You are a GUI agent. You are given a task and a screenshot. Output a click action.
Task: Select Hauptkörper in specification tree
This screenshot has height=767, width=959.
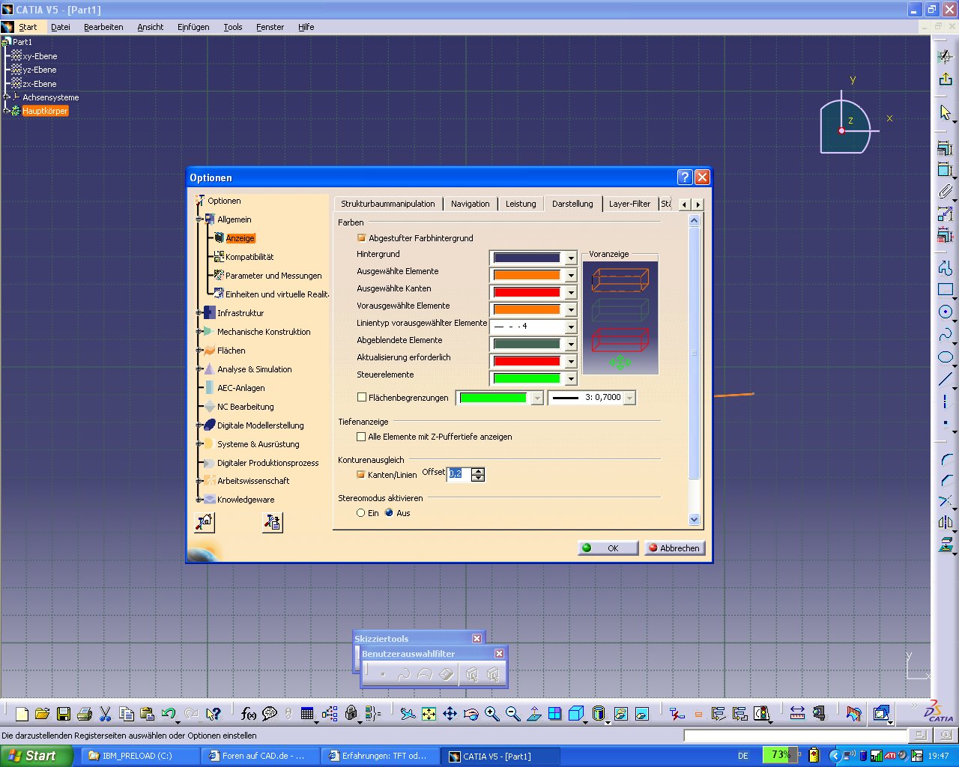click(45, 111)
